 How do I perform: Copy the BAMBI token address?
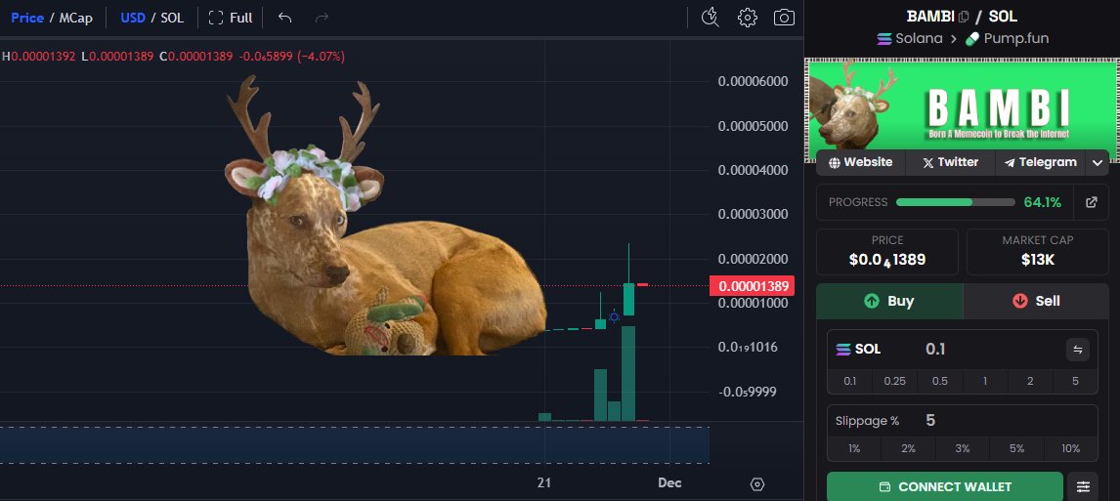(x=964, y=16)
